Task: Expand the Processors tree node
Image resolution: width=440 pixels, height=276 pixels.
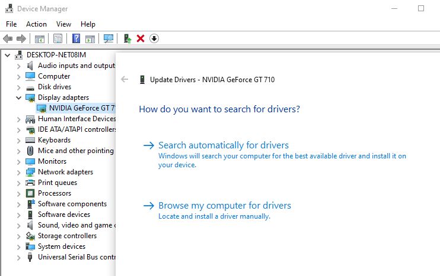Action: click(18, 193)
